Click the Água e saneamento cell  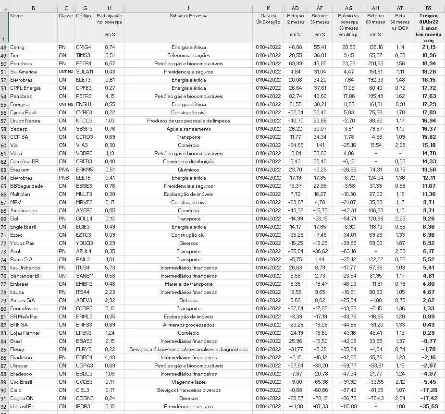tap(188, 129)
